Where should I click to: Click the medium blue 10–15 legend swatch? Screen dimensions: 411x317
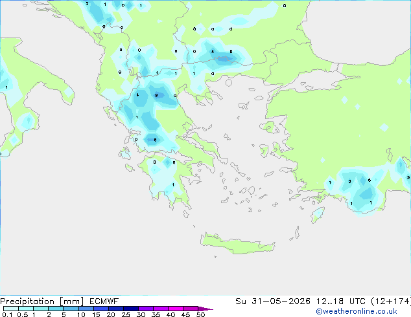point(86,309)
